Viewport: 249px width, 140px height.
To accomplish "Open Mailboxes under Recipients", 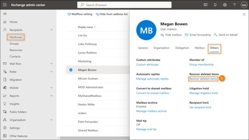I will pos(16,37).
